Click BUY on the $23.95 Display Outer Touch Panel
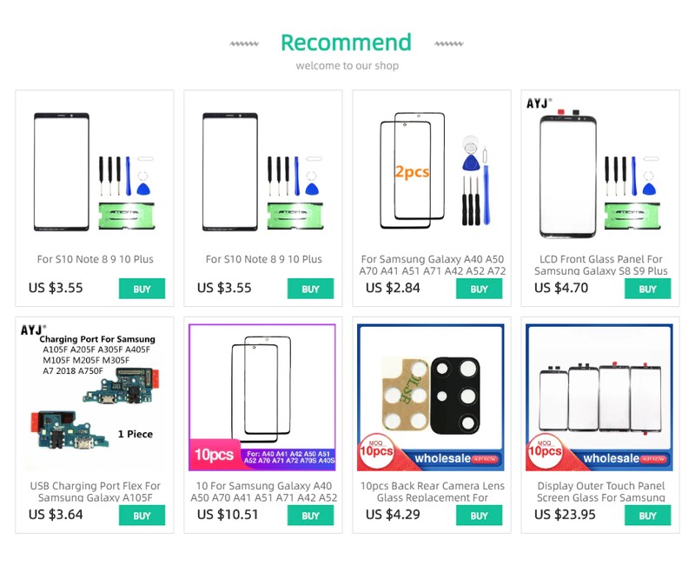 tap(647, 516)
